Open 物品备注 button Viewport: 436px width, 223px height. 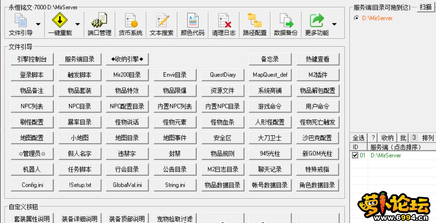[x=32, y=91]
